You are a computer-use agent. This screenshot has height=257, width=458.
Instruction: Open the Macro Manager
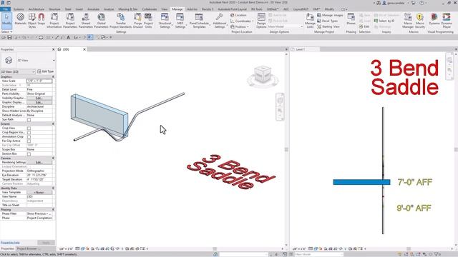tap(408, 20)
